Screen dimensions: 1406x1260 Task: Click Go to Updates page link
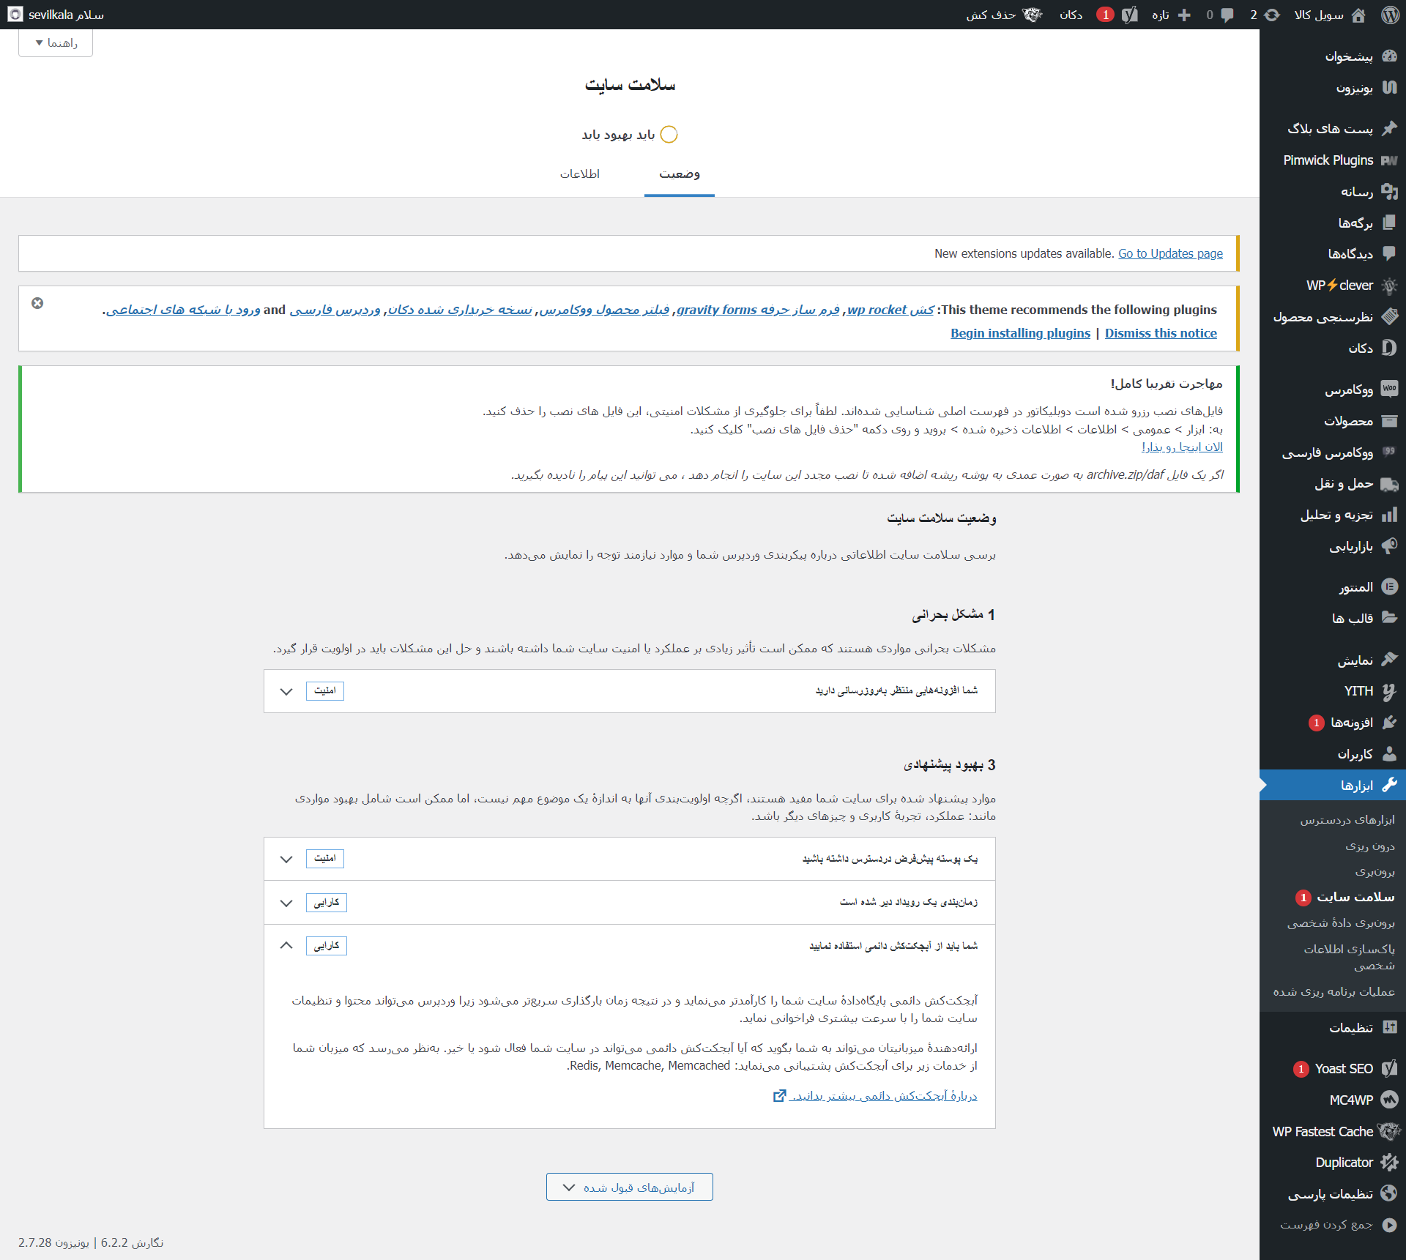[1170, 253]
